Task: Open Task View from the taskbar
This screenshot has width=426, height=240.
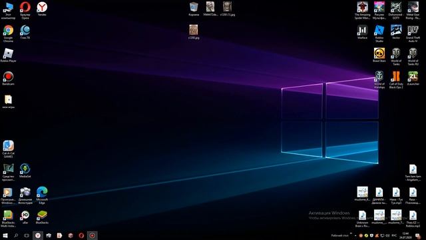Action: pyautogui.click(x=27, y=235)
